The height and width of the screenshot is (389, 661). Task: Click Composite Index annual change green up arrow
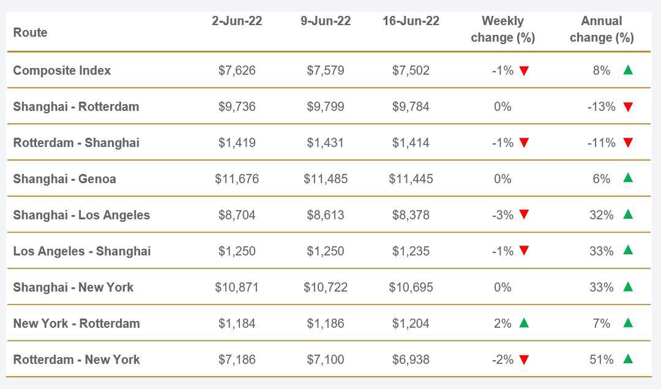pyautogui.click(x=627, y=70)
